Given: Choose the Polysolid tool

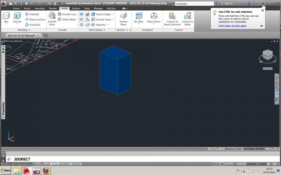Looking at the screenshot, I should tap(32, 14).
